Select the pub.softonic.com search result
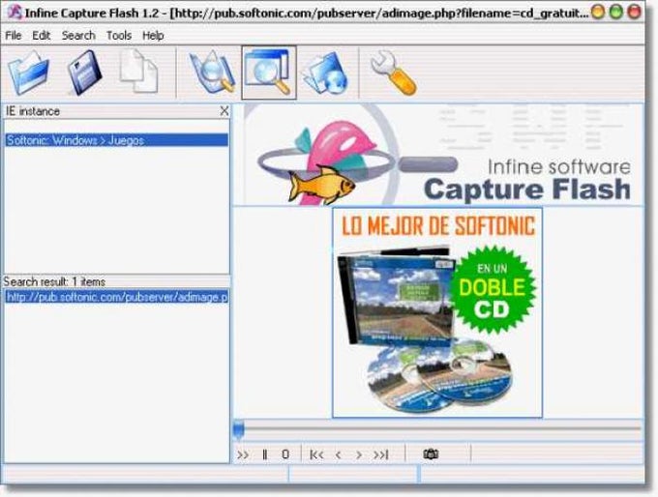658x497 pixels. 117,297
